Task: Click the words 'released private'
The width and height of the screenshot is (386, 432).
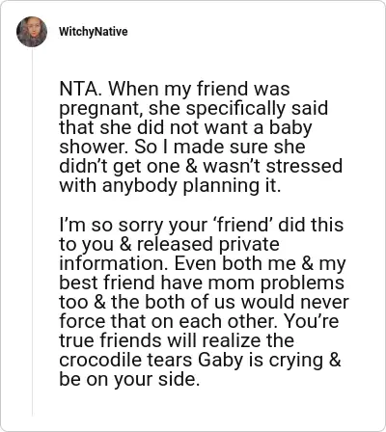Action: 208,244
